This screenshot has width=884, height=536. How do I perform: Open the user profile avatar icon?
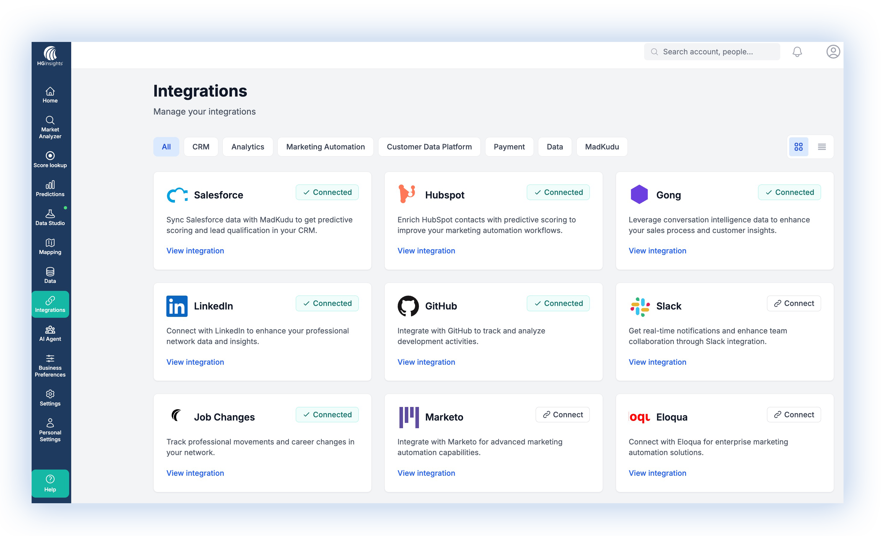tap(833, 52)
